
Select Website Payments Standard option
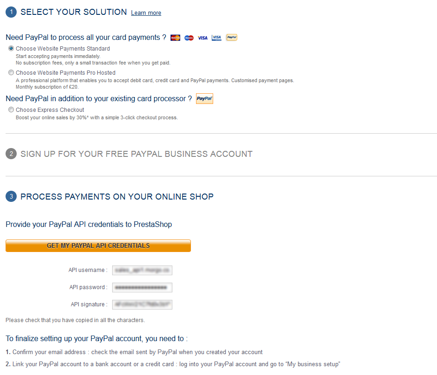click(11, 48)
